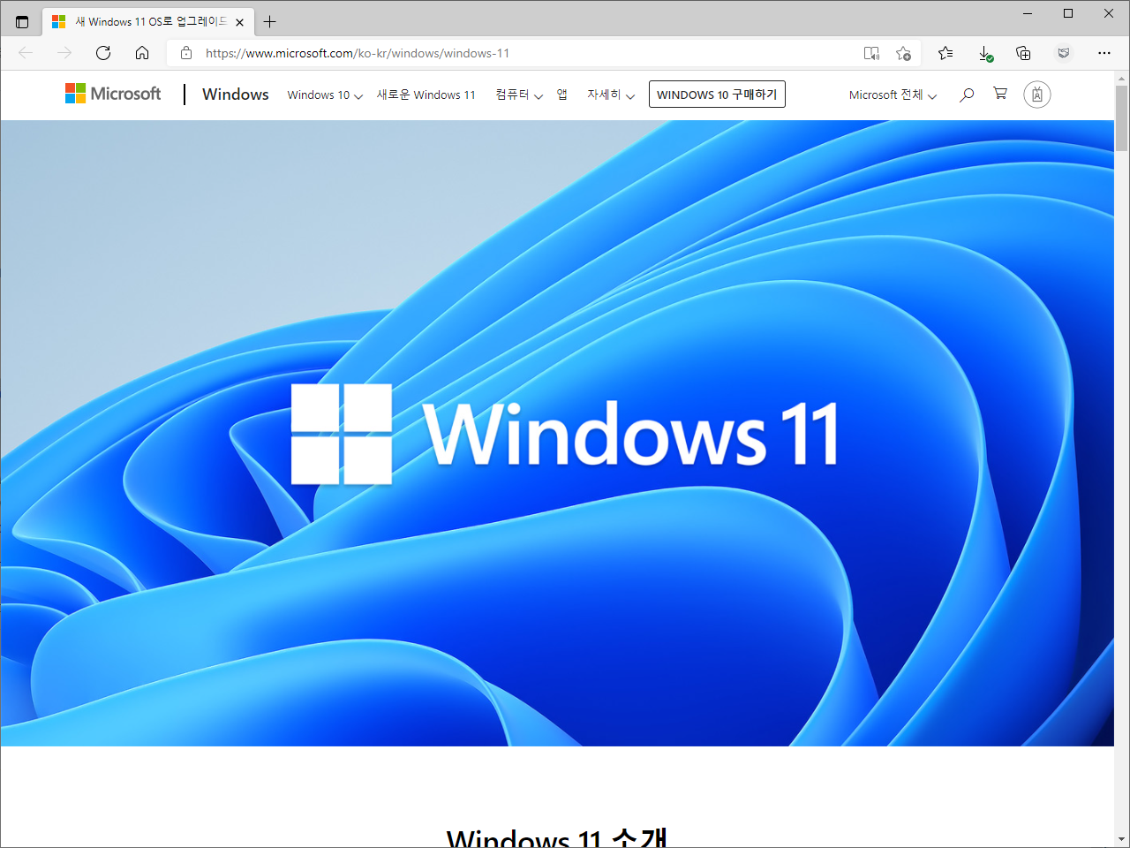Open the 새로운 Windows 11 menu item
Viewport: 1130px width, 848px height.
tap(426, 95)
